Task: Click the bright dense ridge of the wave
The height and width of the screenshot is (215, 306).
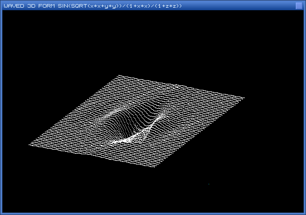Action: [x=127, y=138]
